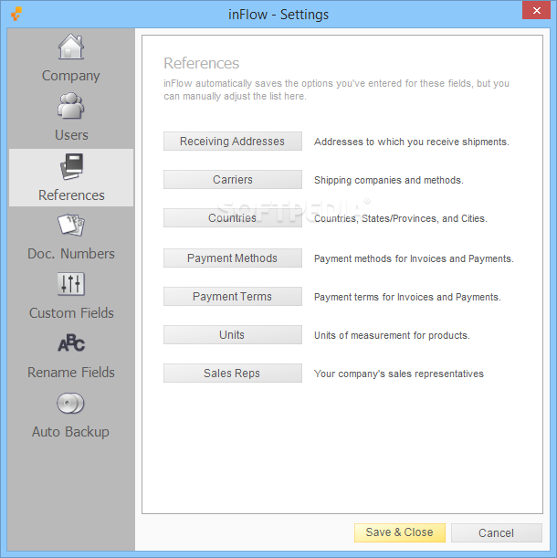Click the 'inFlow automatically saves' intro paragraph

tap(336, 89)
